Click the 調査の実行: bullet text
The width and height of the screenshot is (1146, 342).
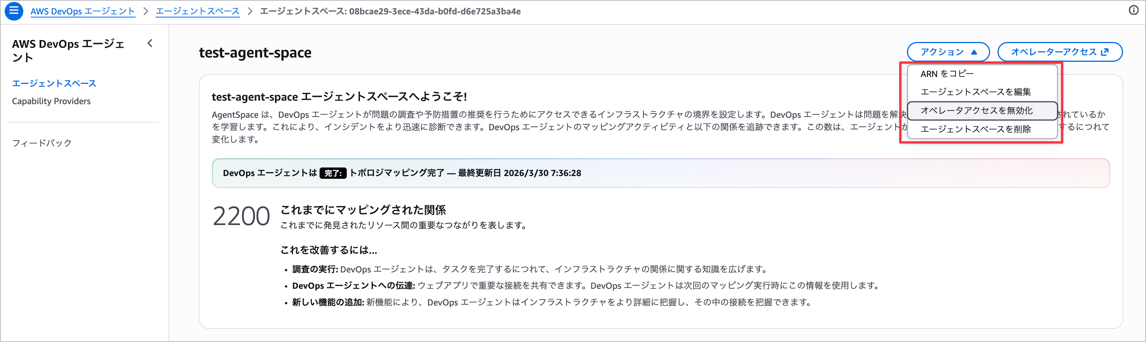[315, 269]
